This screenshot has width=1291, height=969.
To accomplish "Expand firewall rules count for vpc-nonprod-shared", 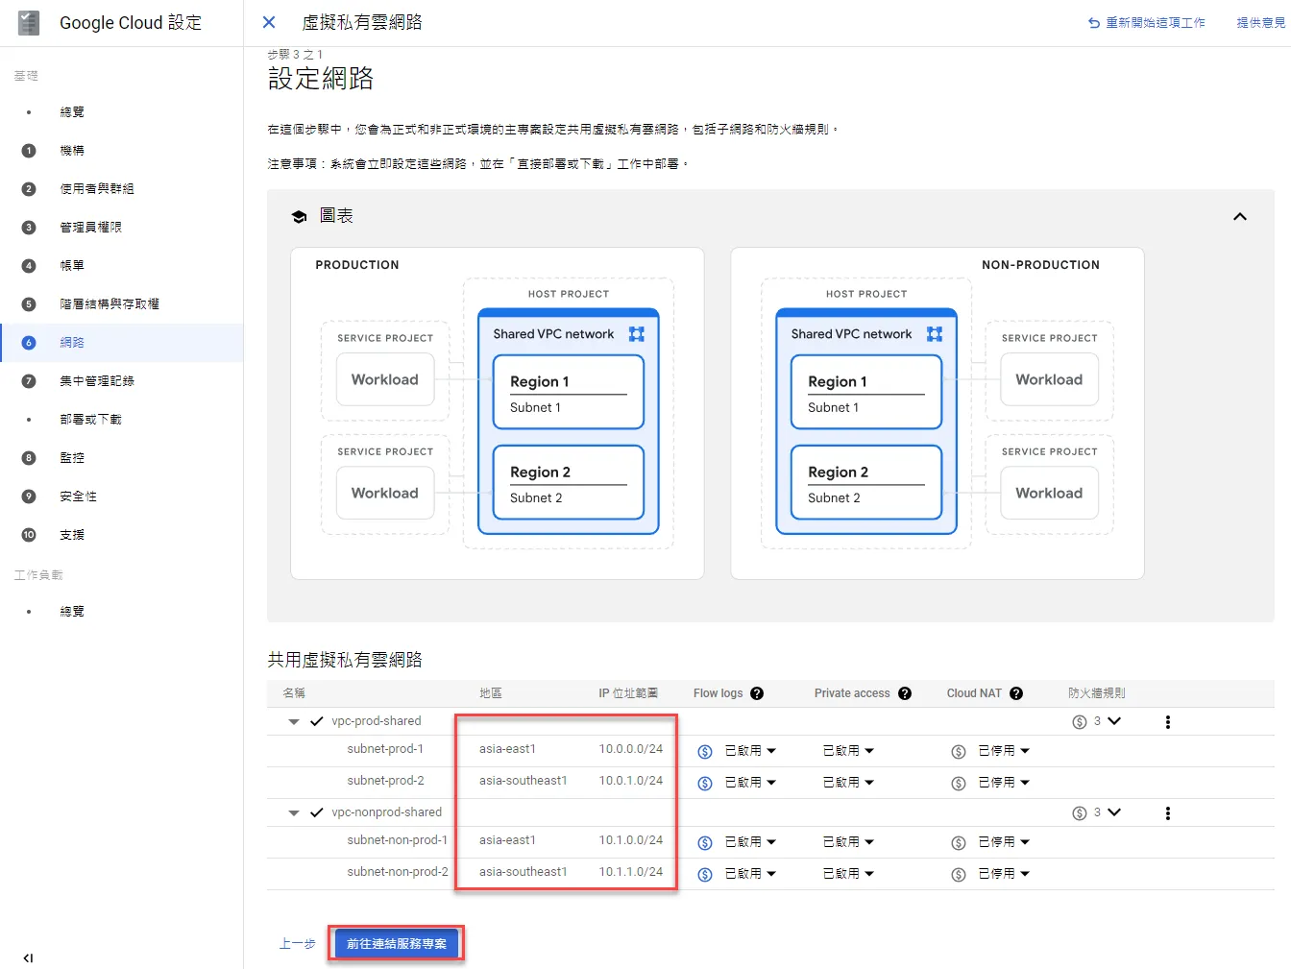I will 1114,812.
